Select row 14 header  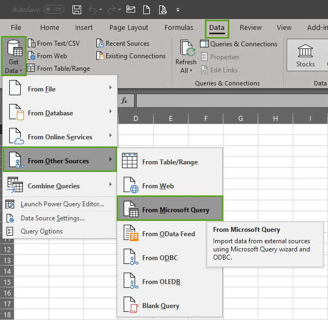7,271
